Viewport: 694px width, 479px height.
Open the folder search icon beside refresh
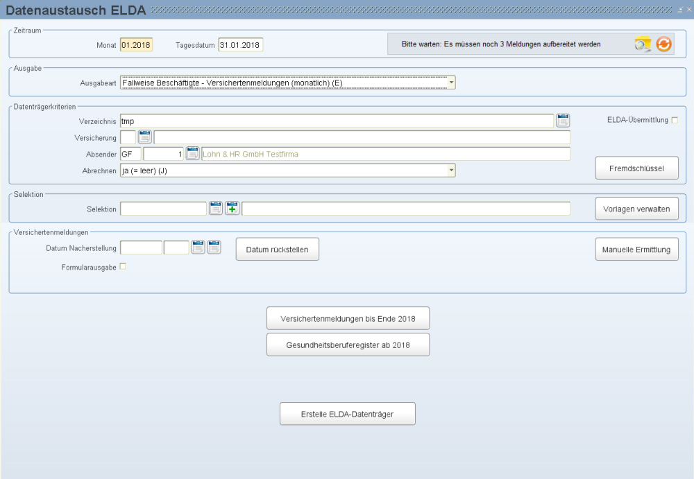point(643,44)
